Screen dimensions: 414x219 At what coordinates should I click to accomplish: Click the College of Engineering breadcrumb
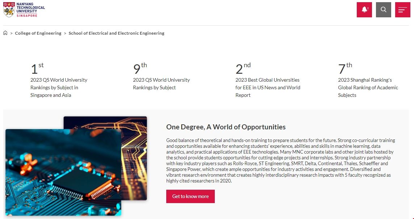38,33
